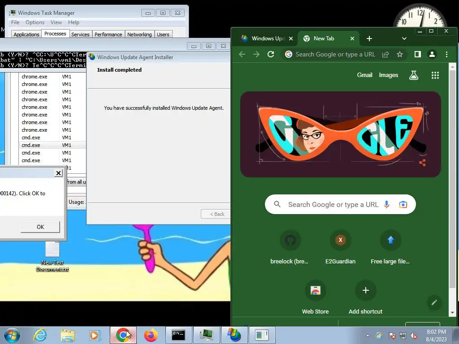Open Command Prompt taskbar icon
Screen dimensions: 459x344
(178, 335)
